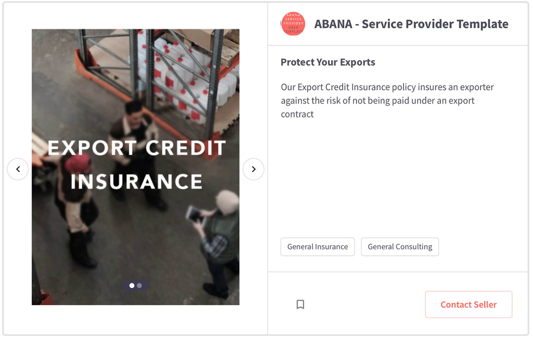Viewport: 533px width, 339px height.
Task: Advance carousel with right chevron arrow
Action: [253, 169]
